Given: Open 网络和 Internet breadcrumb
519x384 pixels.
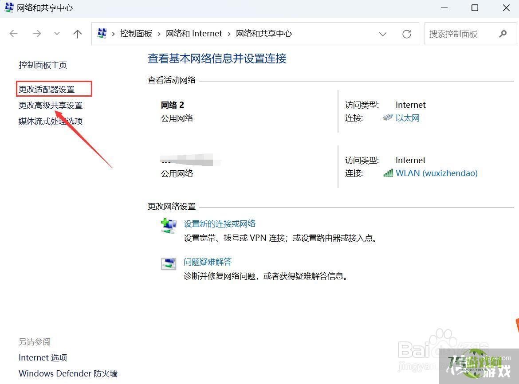Looking at the screenshot, I should coord(194,33).
